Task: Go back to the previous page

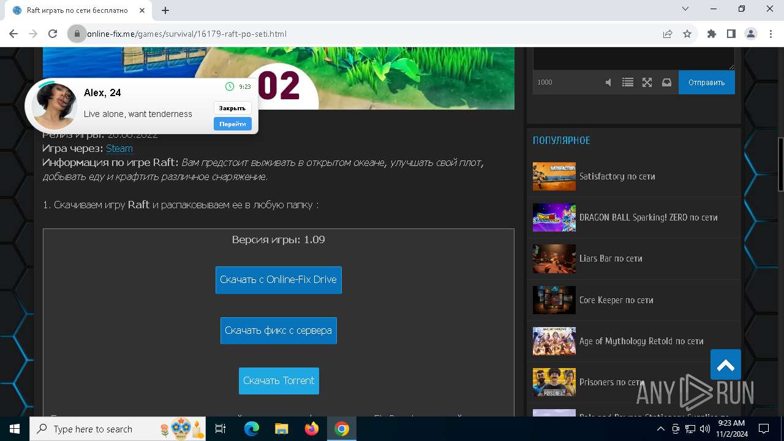Action: [x=13, y=34]
